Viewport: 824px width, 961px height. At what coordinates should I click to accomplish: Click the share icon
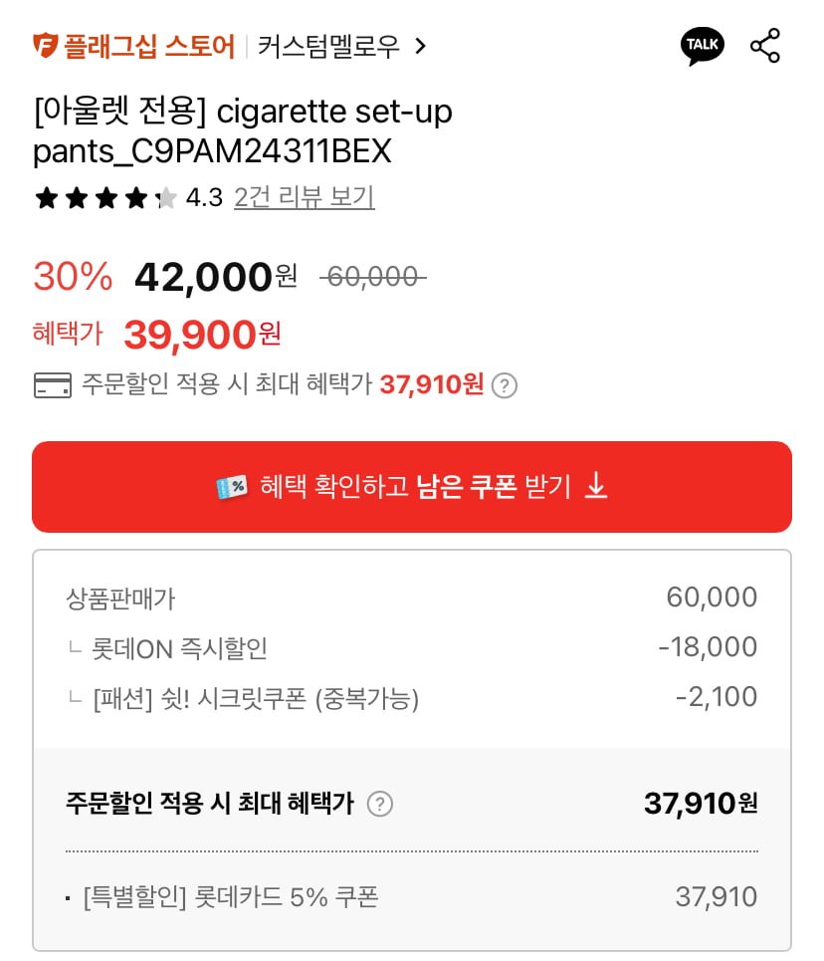pos(764,46)
